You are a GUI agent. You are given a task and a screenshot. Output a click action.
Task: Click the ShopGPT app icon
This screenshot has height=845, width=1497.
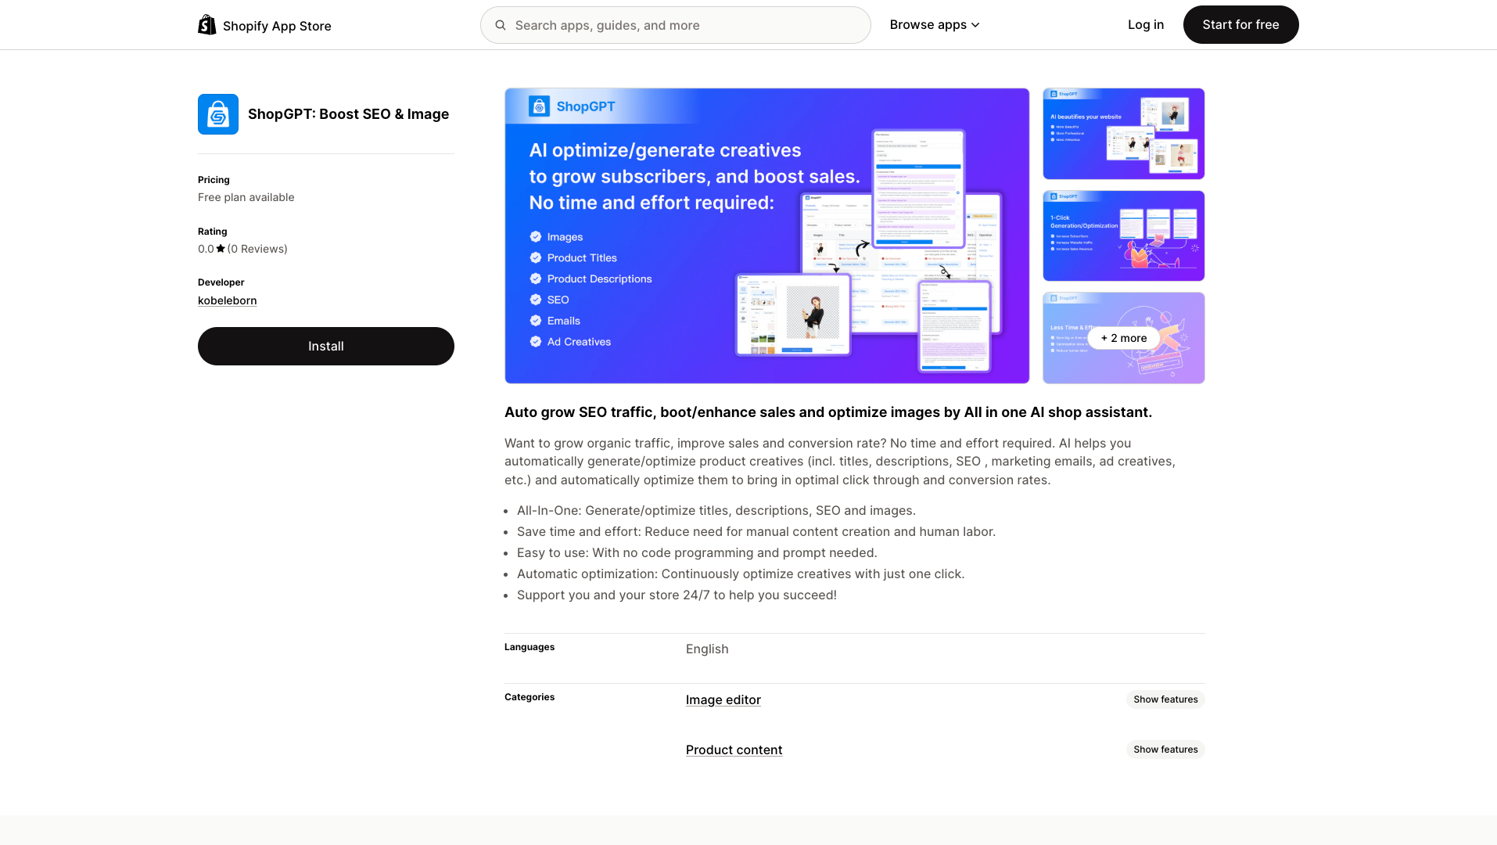coord(217,113)
